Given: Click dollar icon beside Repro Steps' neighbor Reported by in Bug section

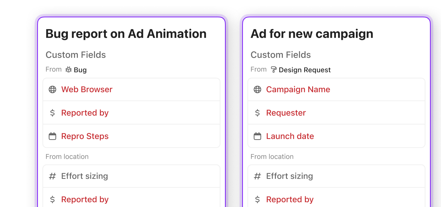Looking at the screenshot, I should coord(52,113).
